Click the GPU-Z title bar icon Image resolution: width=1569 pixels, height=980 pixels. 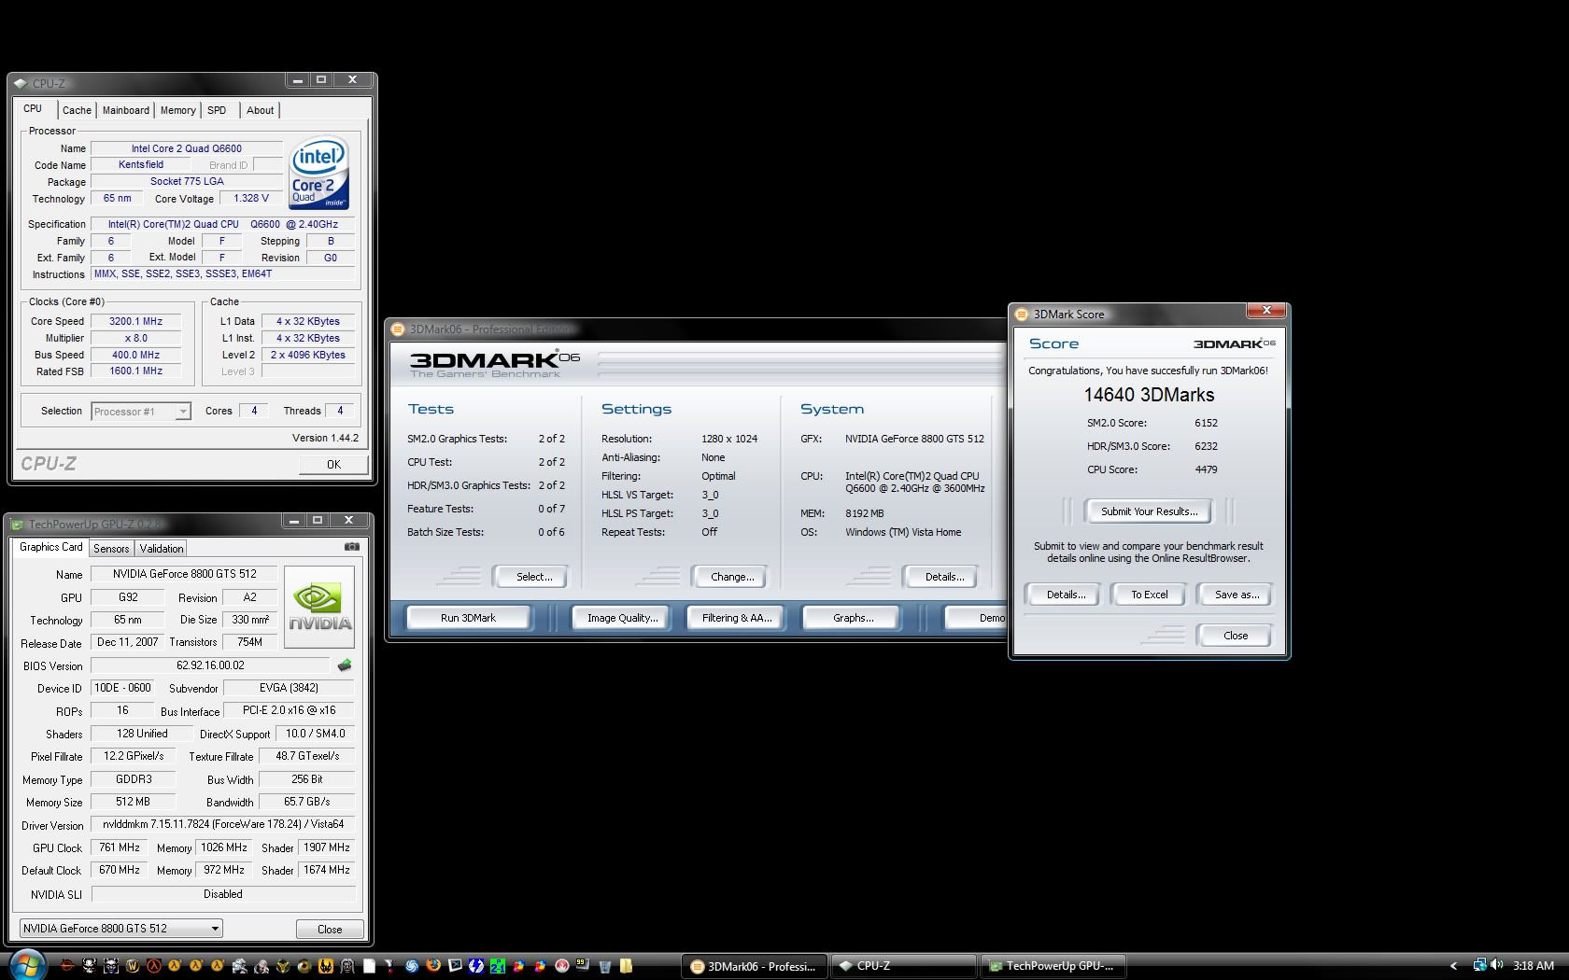[18, 524]
